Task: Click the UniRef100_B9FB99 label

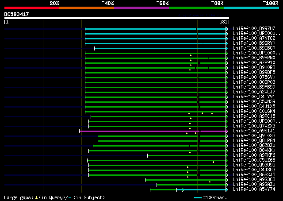Action: point(254,87)
